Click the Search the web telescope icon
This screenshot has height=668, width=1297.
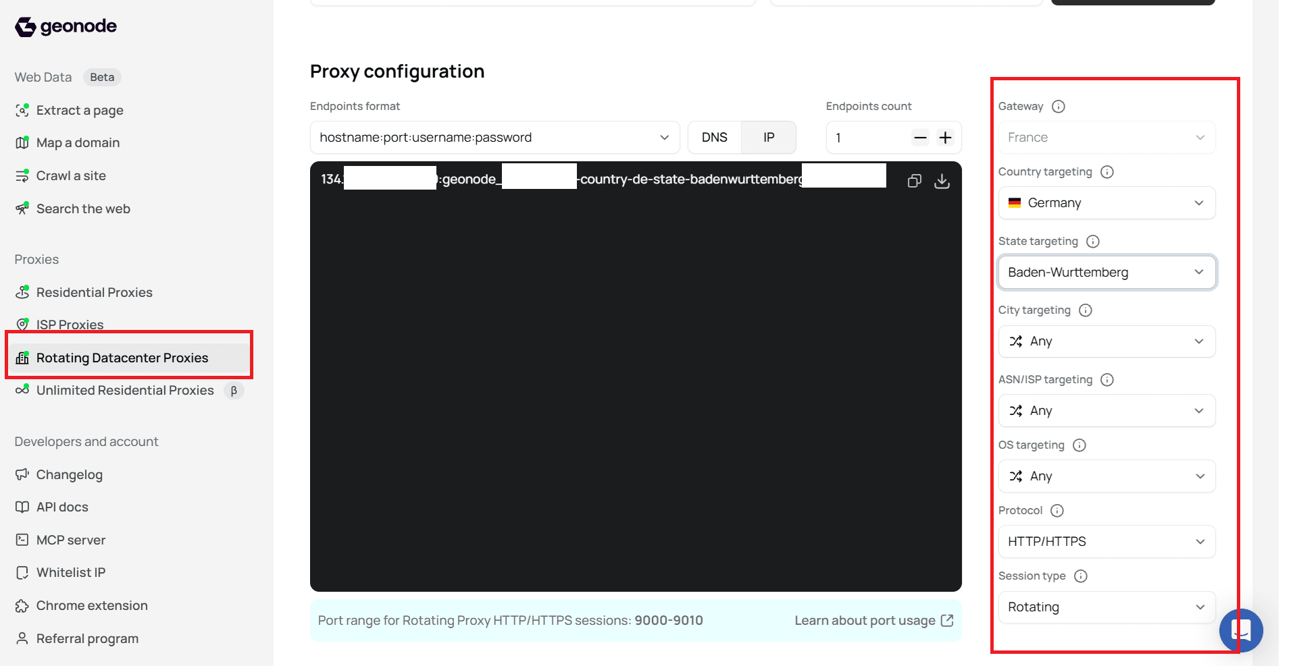pyautogui.click(x=22, y=208)
